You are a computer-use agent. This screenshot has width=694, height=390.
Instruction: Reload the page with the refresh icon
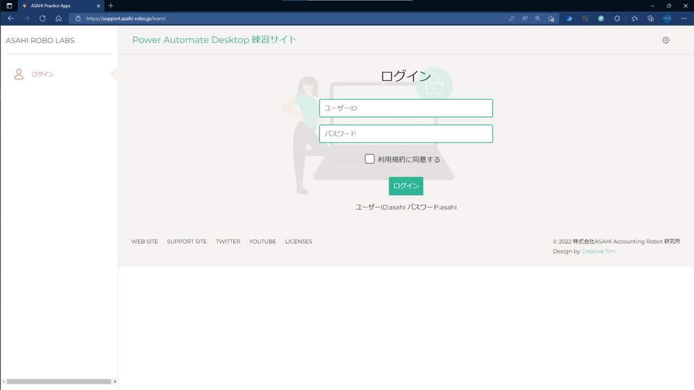[42, 18]
